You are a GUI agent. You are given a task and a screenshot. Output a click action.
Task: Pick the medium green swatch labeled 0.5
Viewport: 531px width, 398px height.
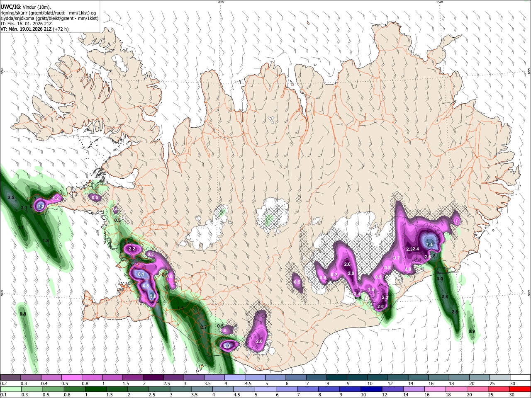(x=53, y=389)
